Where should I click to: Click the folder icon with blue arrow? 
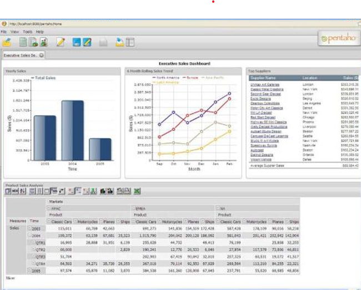pyautogui.click(x=119, y=42)
